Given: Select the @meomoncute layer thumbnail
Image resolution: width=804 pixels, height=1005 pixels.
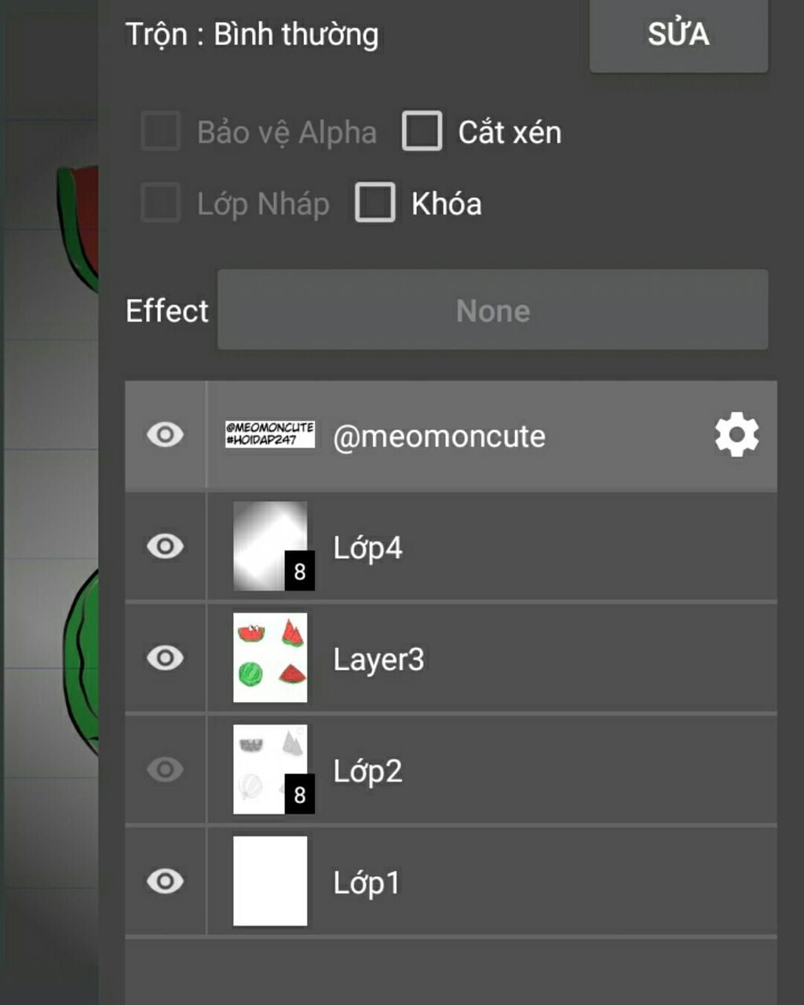Looking at the screenshot, I should click(x=270, y=434).
